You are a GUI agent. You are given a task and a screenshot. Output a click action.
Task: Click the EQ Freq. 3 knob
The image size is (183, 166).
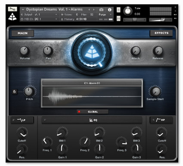pos(121,142)
